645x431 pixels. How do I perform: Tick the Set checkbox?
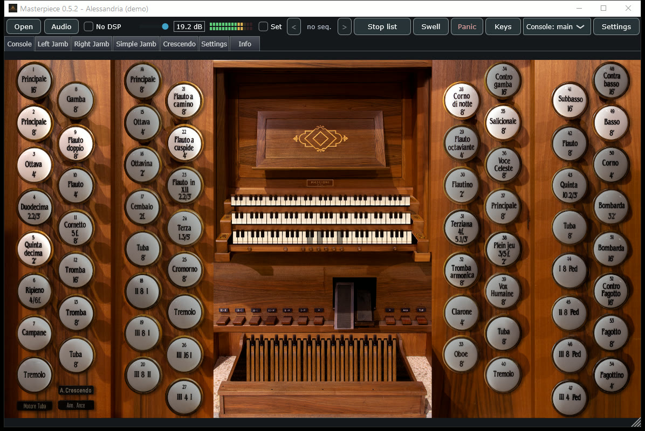(263, 27)
